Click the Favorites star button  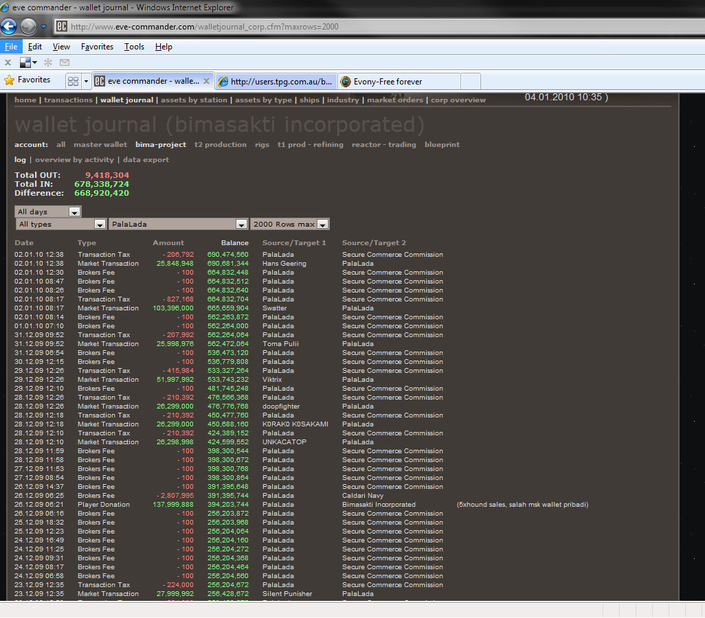[27, 80]
